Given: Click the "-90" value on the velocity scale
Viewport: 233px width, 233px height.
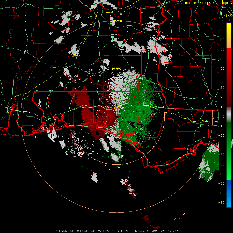Looking at the screenshot, I should point(221,203).
